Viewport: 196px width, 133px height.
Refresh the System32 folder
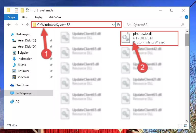point(118,25)
